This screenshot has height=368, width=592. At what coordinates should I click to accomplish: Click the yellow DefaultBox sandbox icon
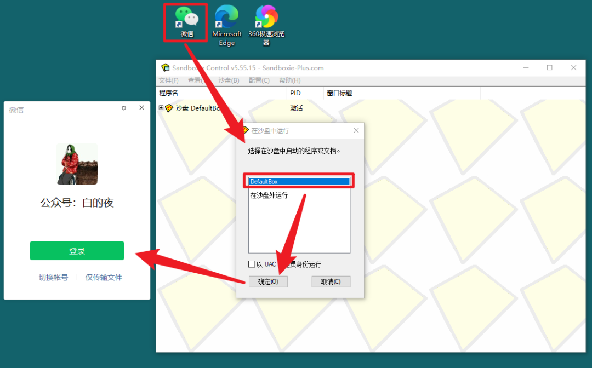(169, 108)
